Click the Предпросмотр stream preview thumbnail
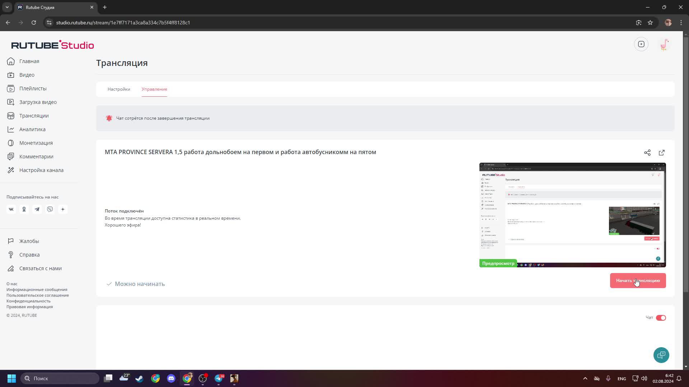This screenshot has width=689, height=387. click(572, 215)
